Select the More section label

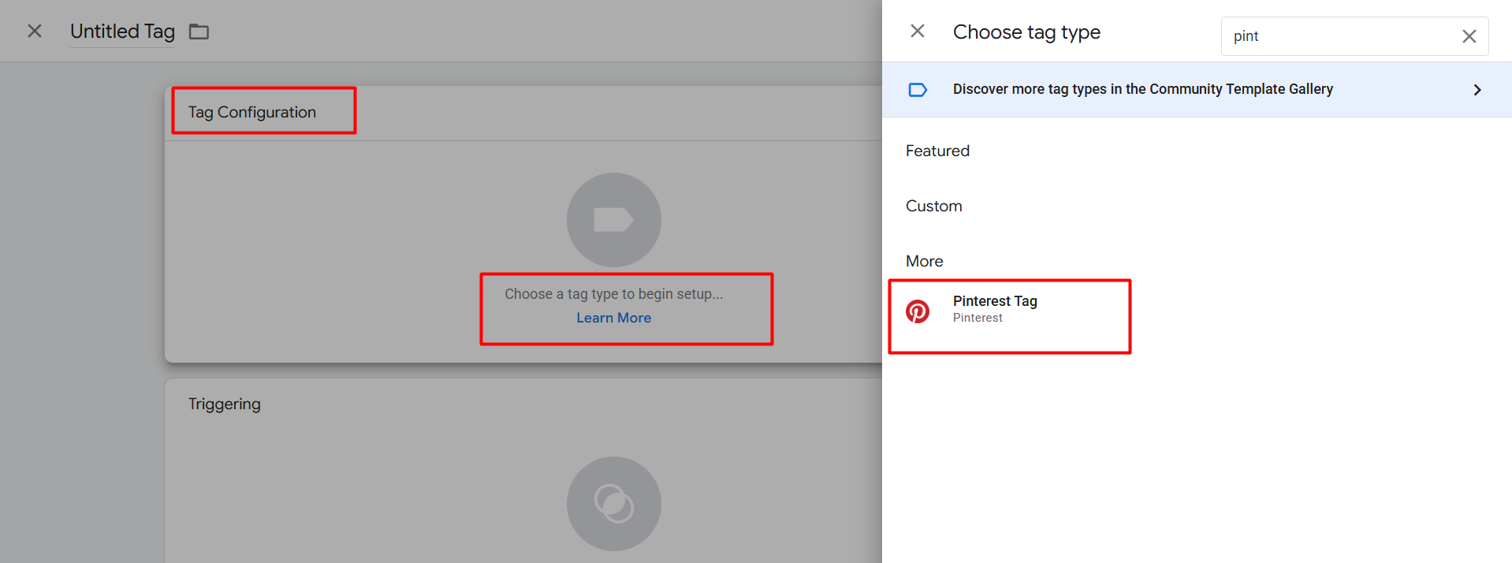pos(924,261)
